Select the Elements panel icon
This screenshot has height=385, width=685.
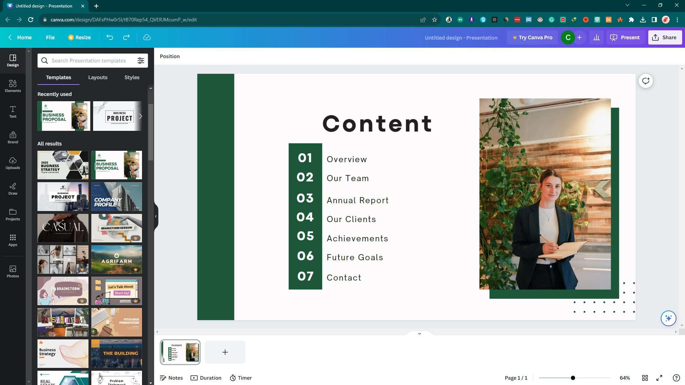tap(13, 86)
